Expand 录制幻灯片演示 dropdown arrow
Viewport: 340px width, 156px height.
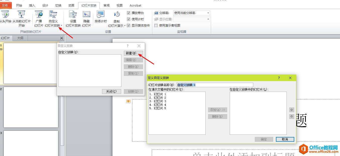125,26
